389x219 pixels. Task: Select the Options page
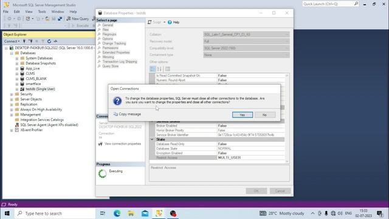pos(108,39)
